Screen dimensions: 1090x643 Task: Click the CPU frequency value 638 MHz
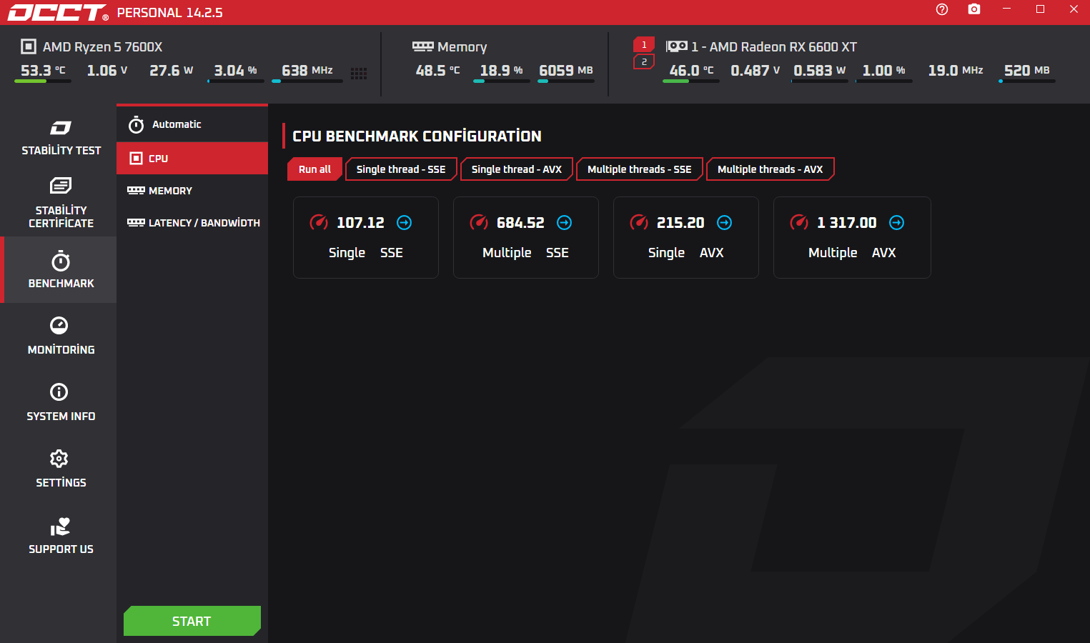(307, 71)
